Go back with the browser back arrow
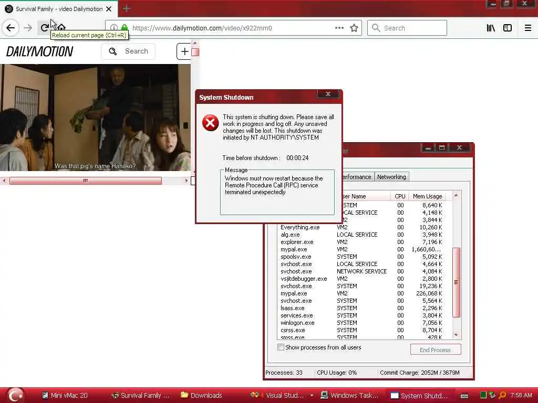Viewport: 538px width, 403px height. coord(11,28)
